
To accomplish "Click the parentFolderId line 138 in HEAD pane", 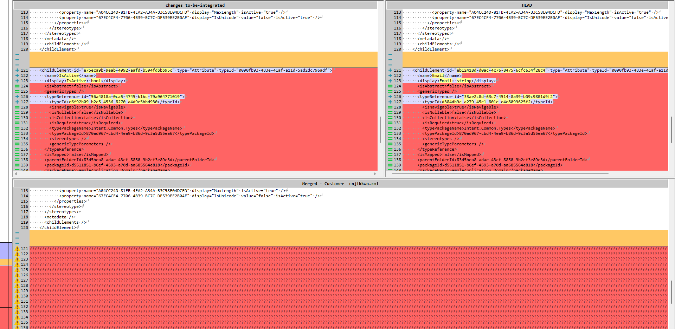I will click(502, 160).
